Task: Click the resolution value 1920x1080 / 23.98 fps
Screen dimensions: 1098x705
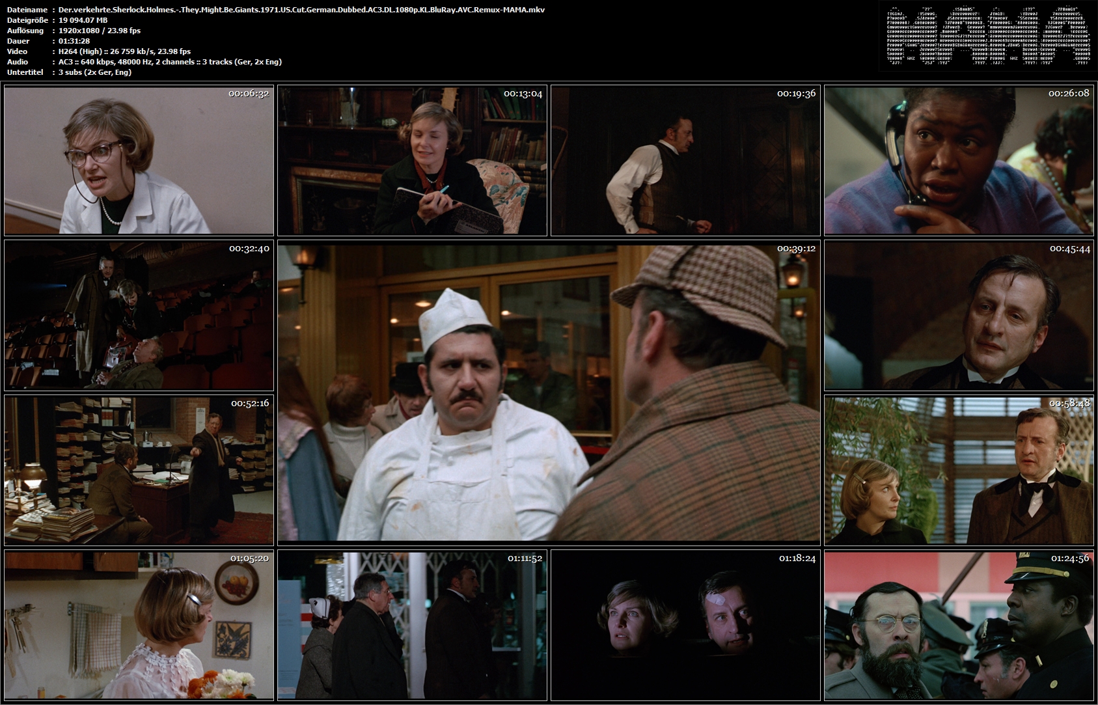Action: 99,31
